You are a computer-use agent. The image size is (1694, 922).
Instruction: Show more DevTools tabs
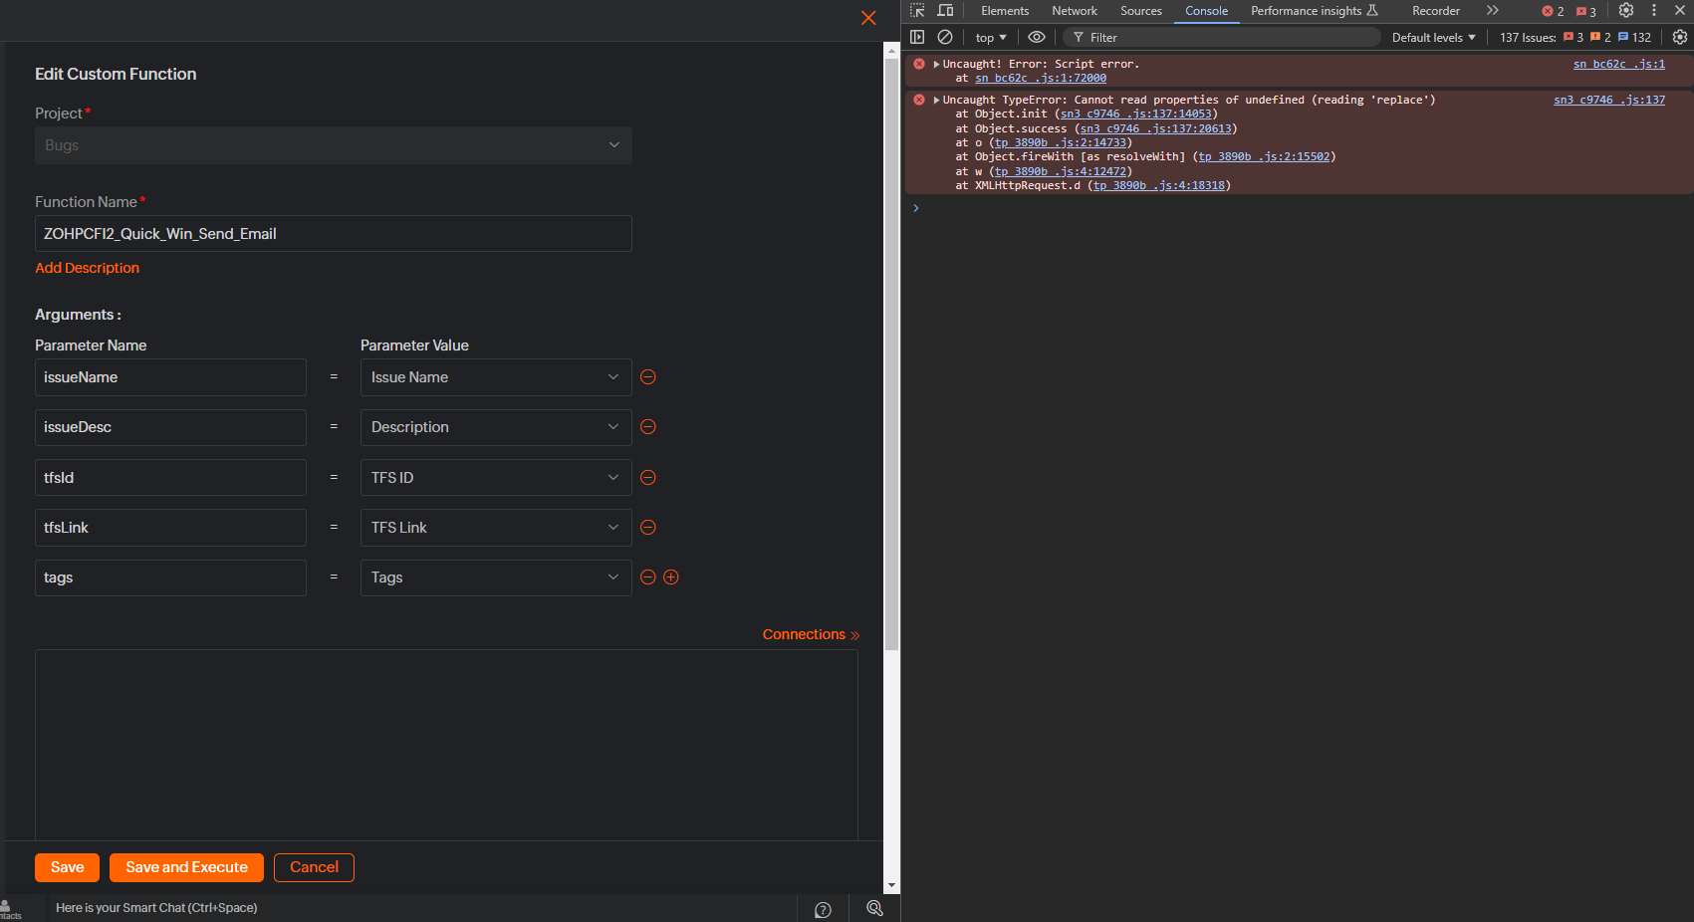[x=1492, y=11]
